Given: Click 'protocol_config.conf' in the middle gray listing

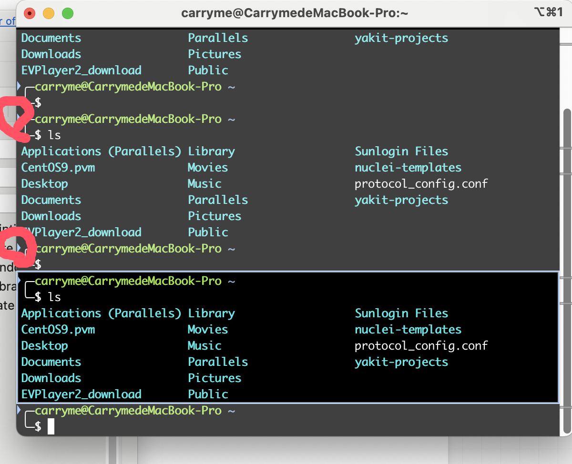Looking at the screenshot, I should point(421,184).
